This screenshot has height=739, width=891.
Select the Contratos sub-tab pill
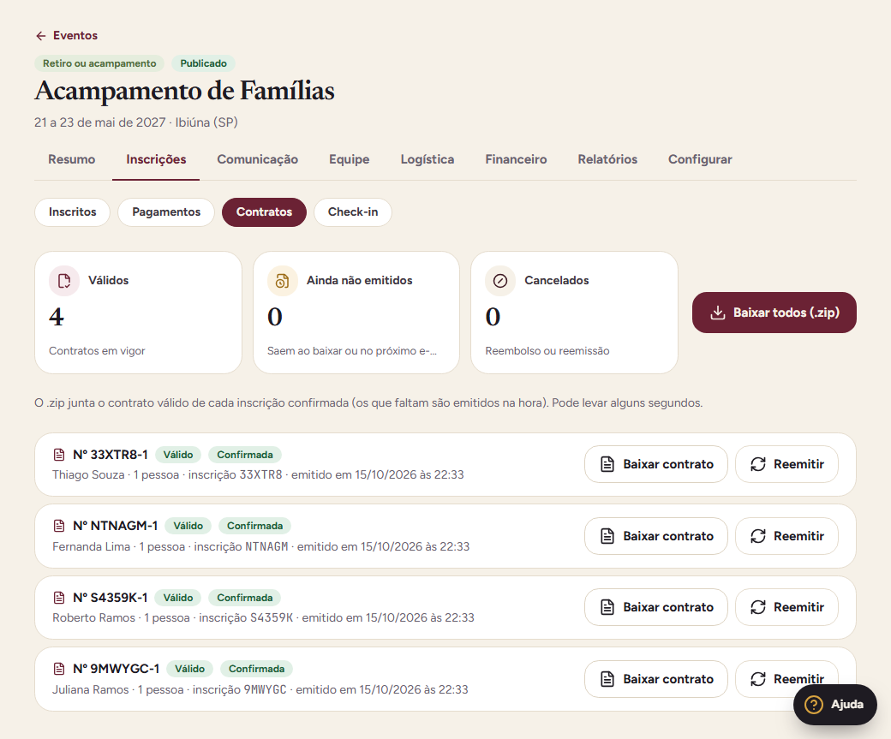[264, 212]
